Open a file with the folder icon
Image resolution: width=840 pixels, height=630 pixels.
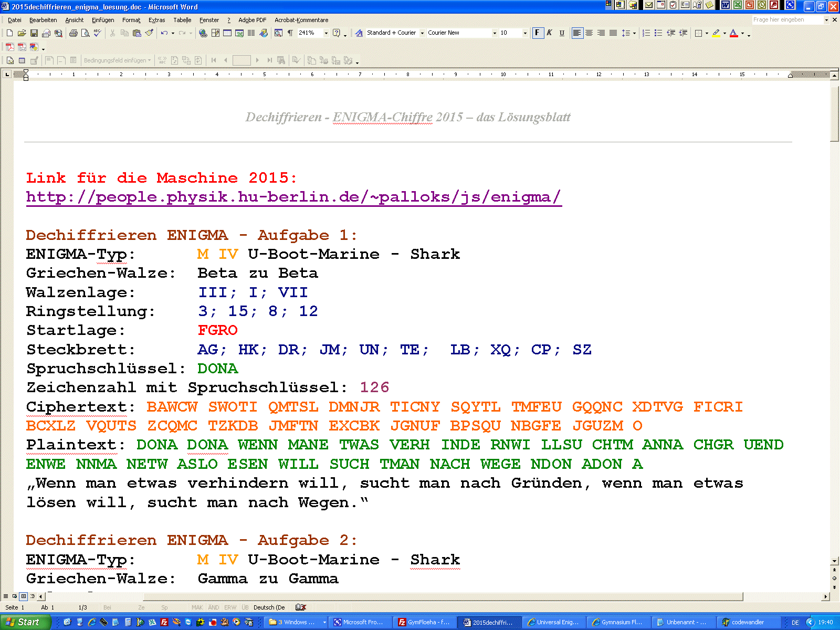click(22, 33)
